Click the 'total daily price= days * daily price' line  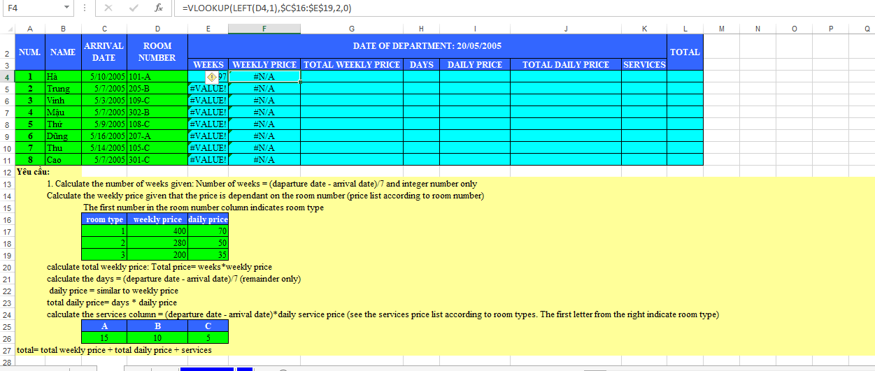point(112,303)
